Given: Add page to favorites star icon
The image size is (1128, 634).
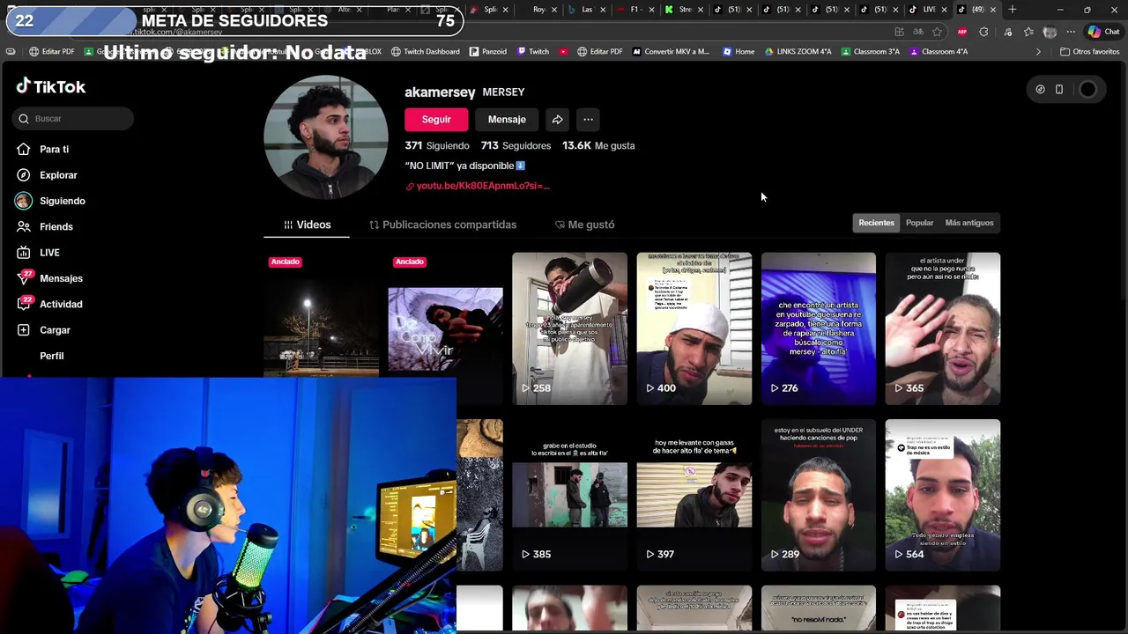Looking at the screenshot, I should [x=937, y=32].
